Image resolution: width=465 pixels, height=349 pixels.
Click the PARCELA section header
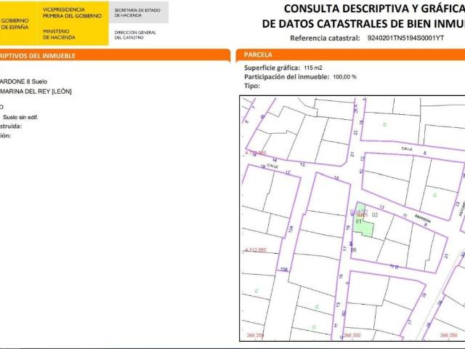(259, 55)
